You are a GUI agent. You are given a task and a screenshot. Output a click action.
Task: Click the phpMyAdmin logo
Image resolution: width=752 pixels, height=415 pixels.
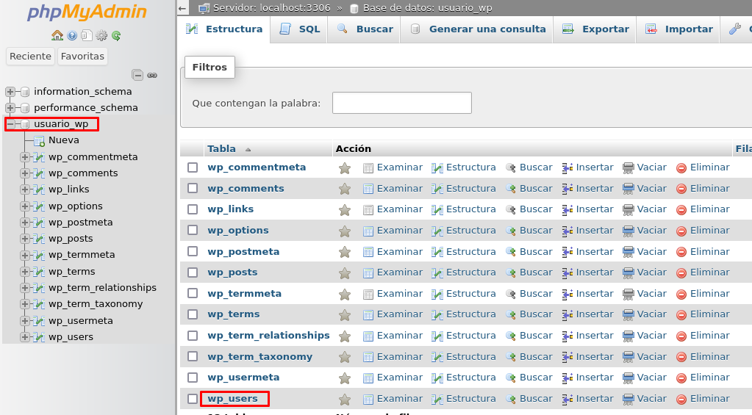pyautogui.click(x=87, y=12)
